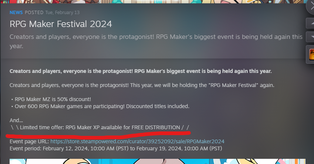Click the RPG Maker MZ 50% discount bullet
The width and height of the screenshot is (314, 164).
point(51,99)
